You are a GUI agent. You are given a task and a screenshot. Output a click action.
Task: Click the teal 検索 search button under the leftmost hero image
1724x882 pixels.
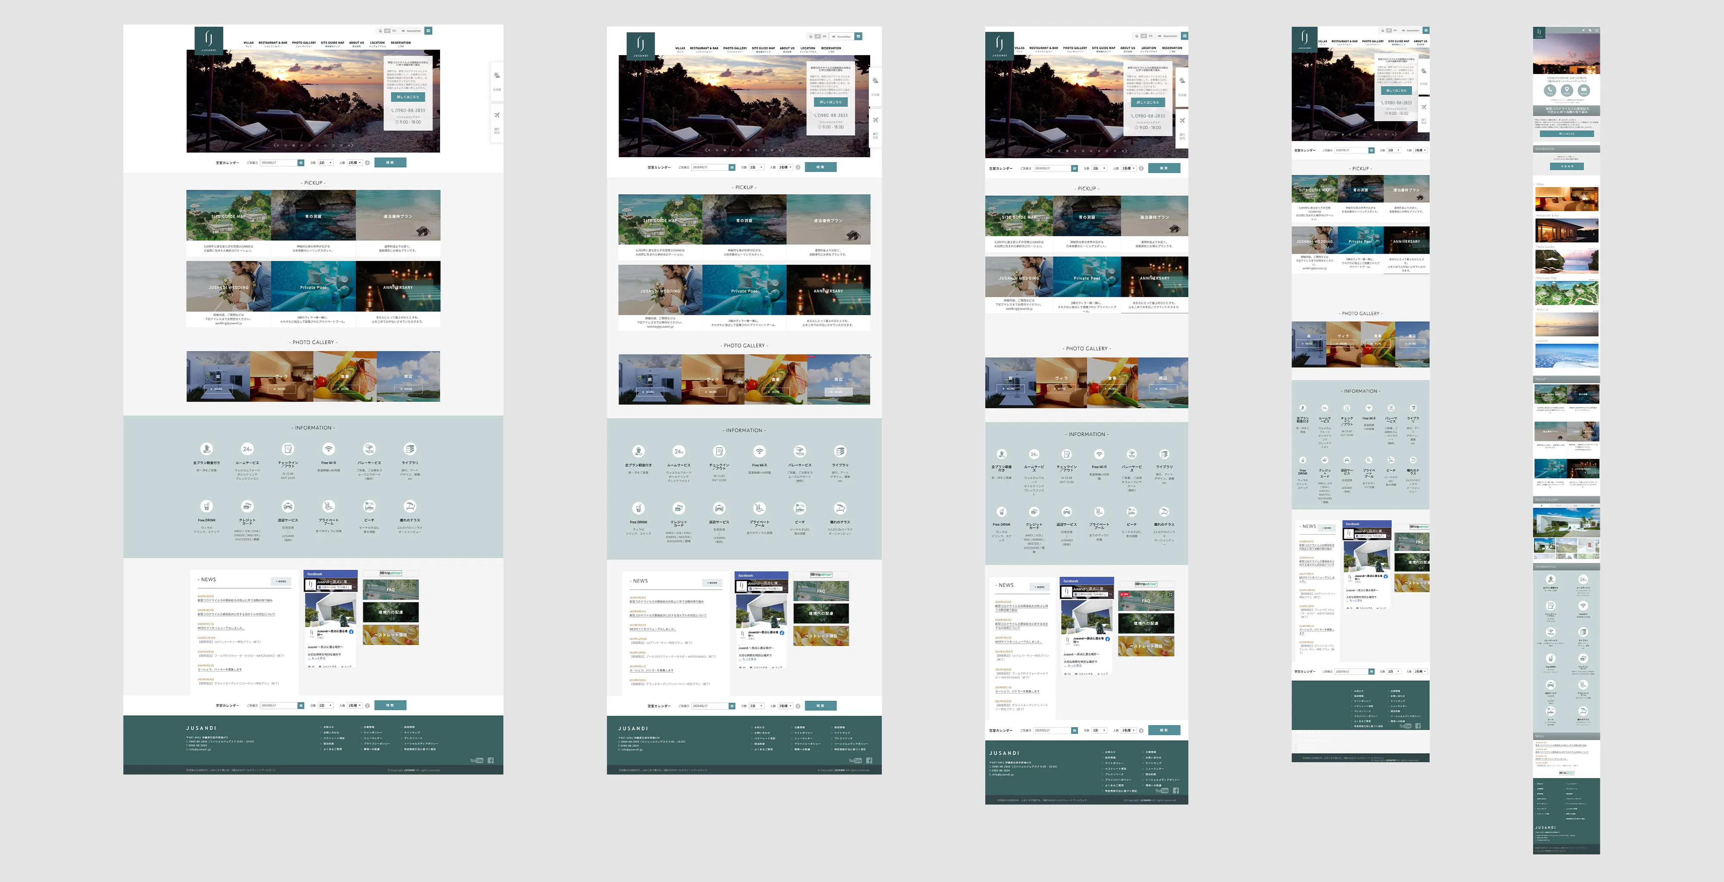pyautogui.click(x=390, y=162)
